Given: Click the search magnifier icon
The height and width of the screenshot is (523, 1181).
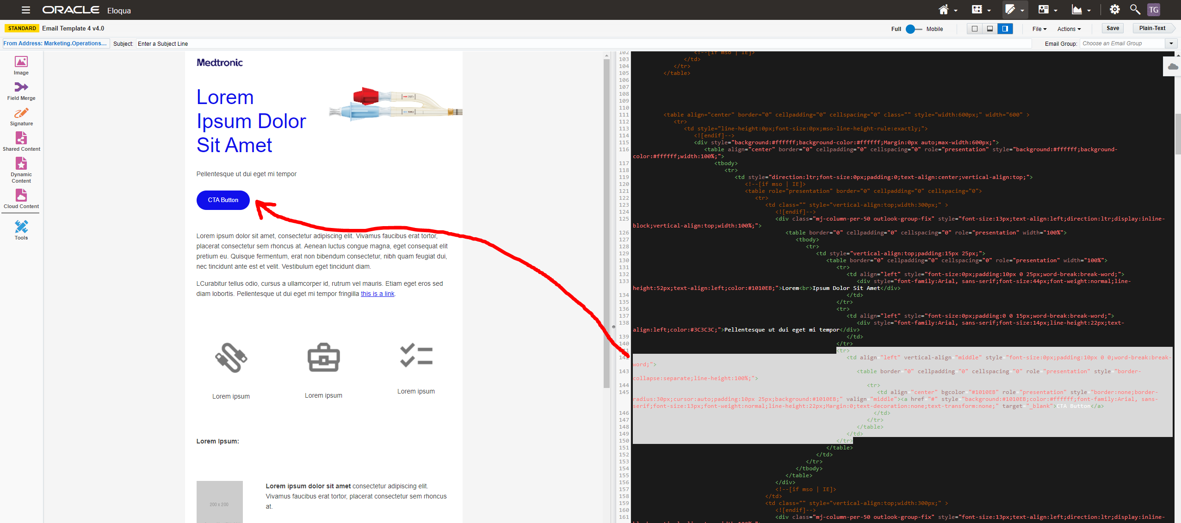Looking at the screenshot, I should [x=1134, y=10].
